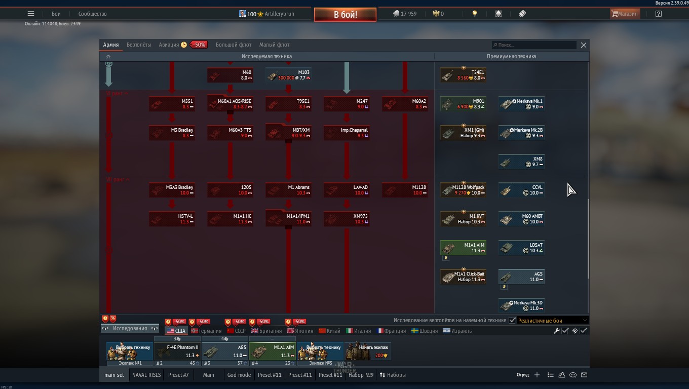This screenshot has width=689, height=389.
Task: Click the В бой! battle button
Action: click(x=346, y=15)
